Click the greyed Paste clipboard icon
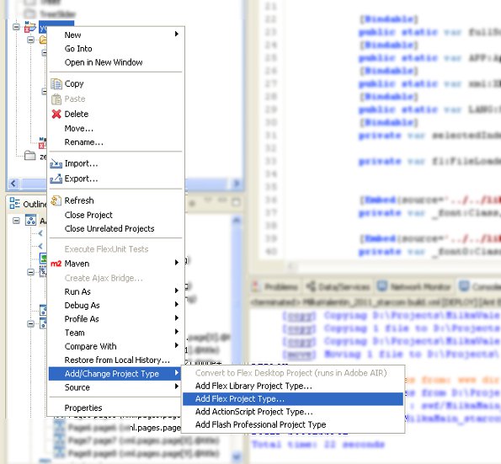501x464 pixels. tap(56, 99)
